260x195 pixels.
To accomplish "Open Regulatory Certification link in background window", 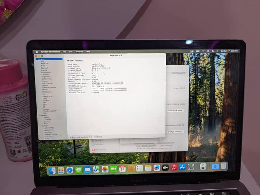I will [166, 143].
